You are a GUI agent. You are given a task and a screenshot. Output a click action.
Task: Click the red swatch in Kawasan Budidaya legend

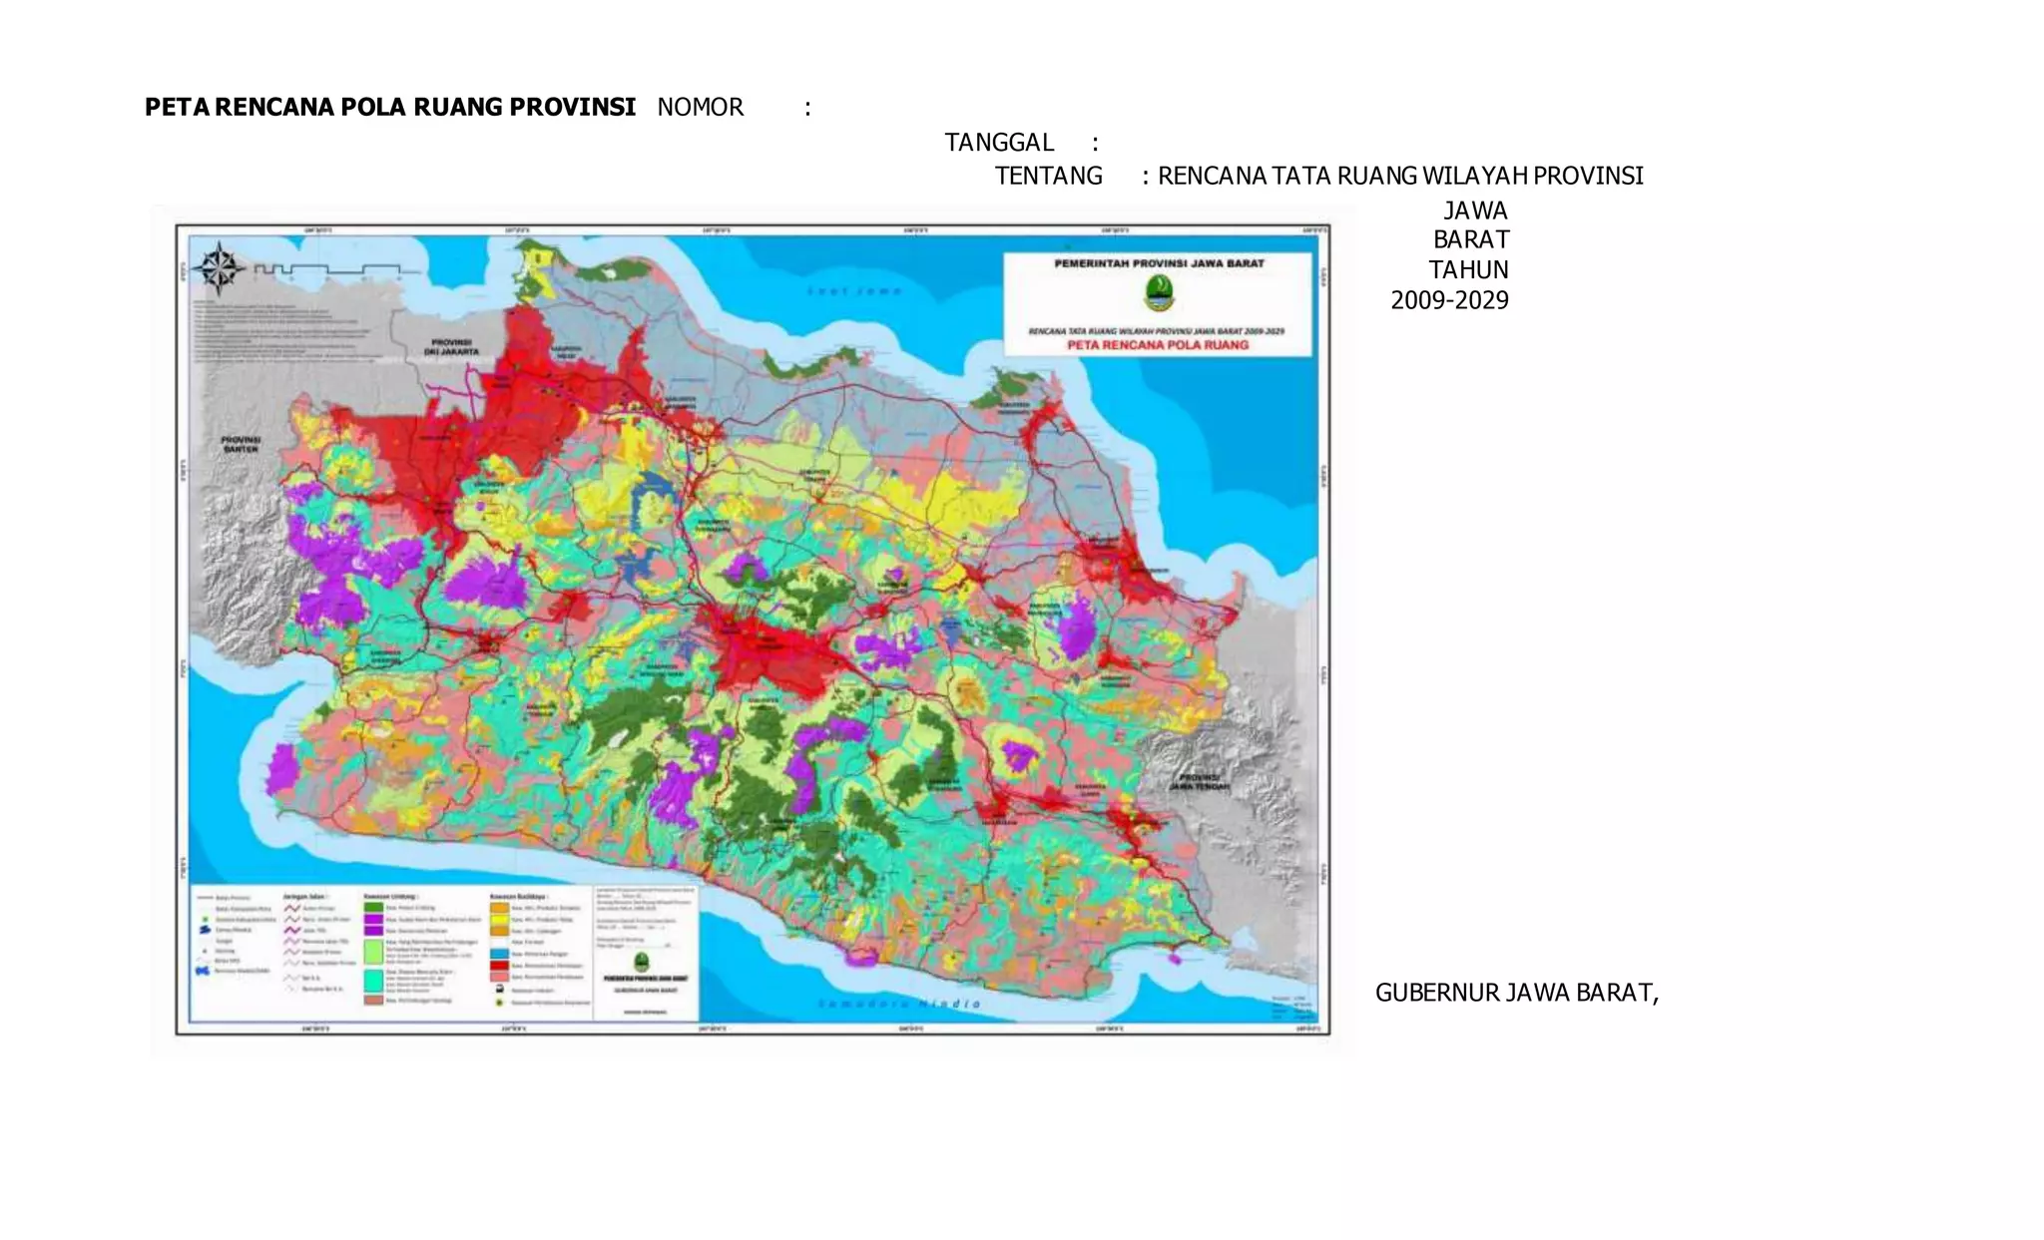pyautogui.click(x=499, y=966)
